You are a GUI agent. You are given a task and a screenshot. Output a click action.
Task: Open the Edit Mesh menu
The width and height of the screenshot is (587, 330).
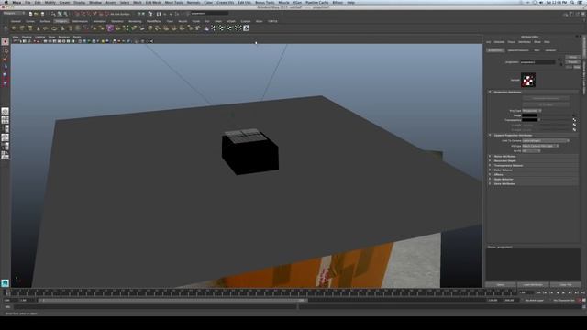153,2
